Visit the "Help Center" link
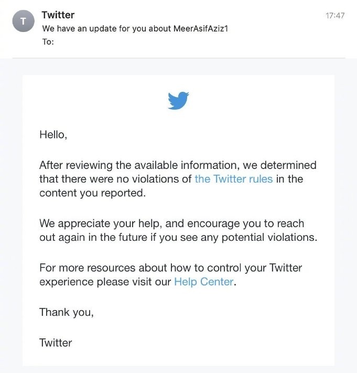 (204, 282)
